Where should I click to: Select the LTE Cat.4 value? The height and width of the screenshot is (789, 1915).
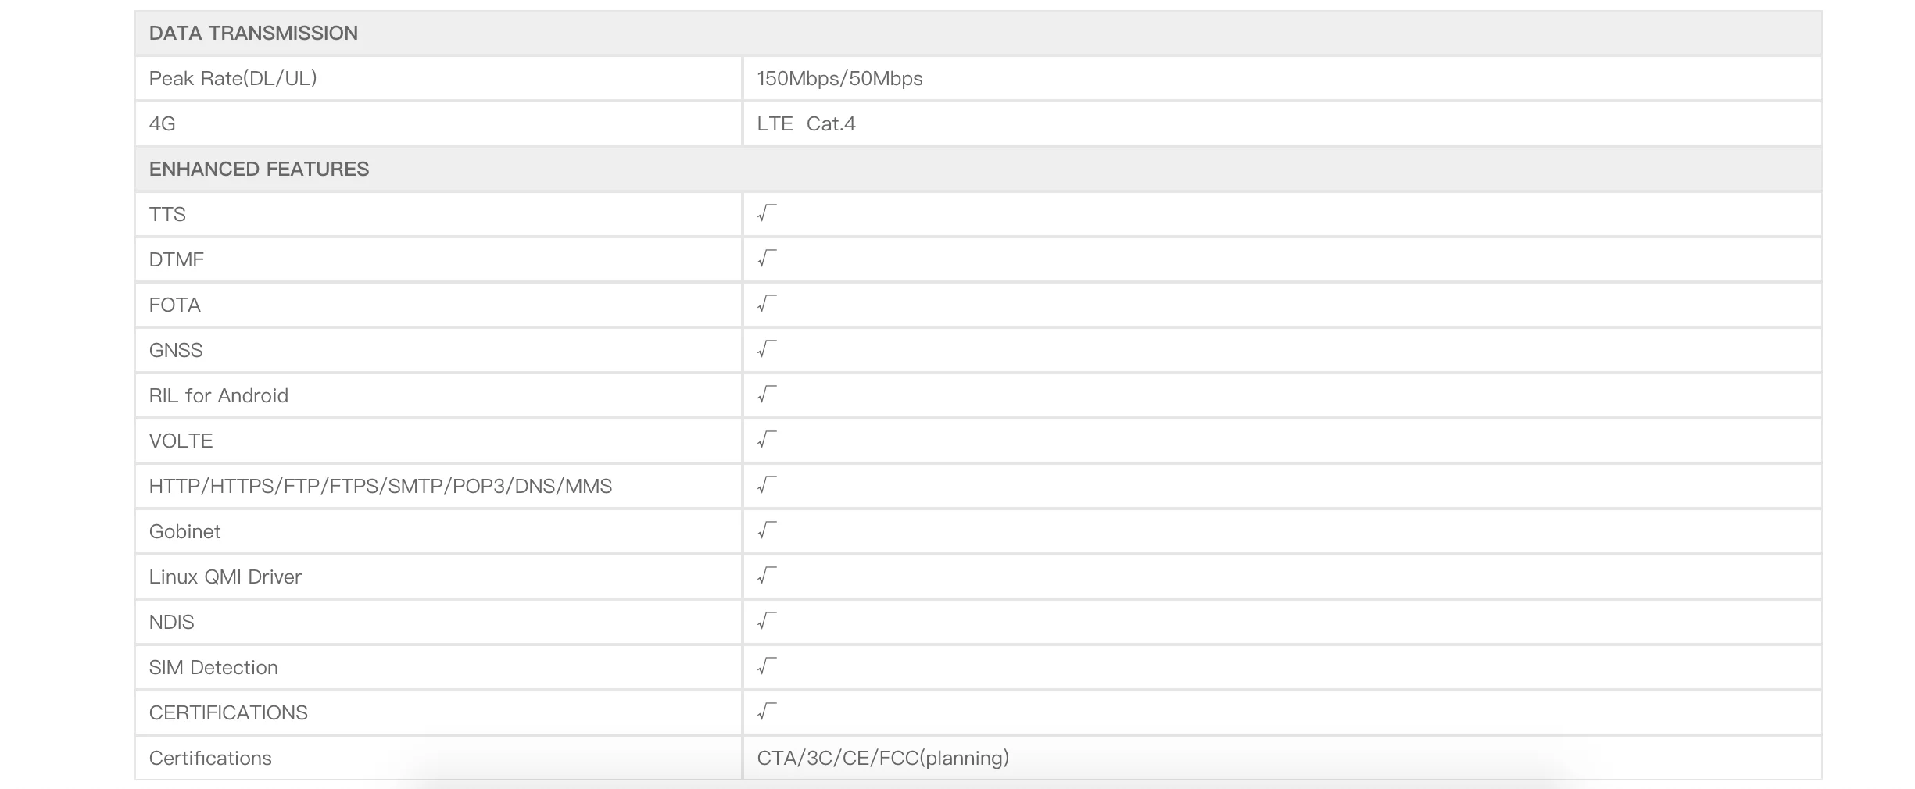point(806,123)
